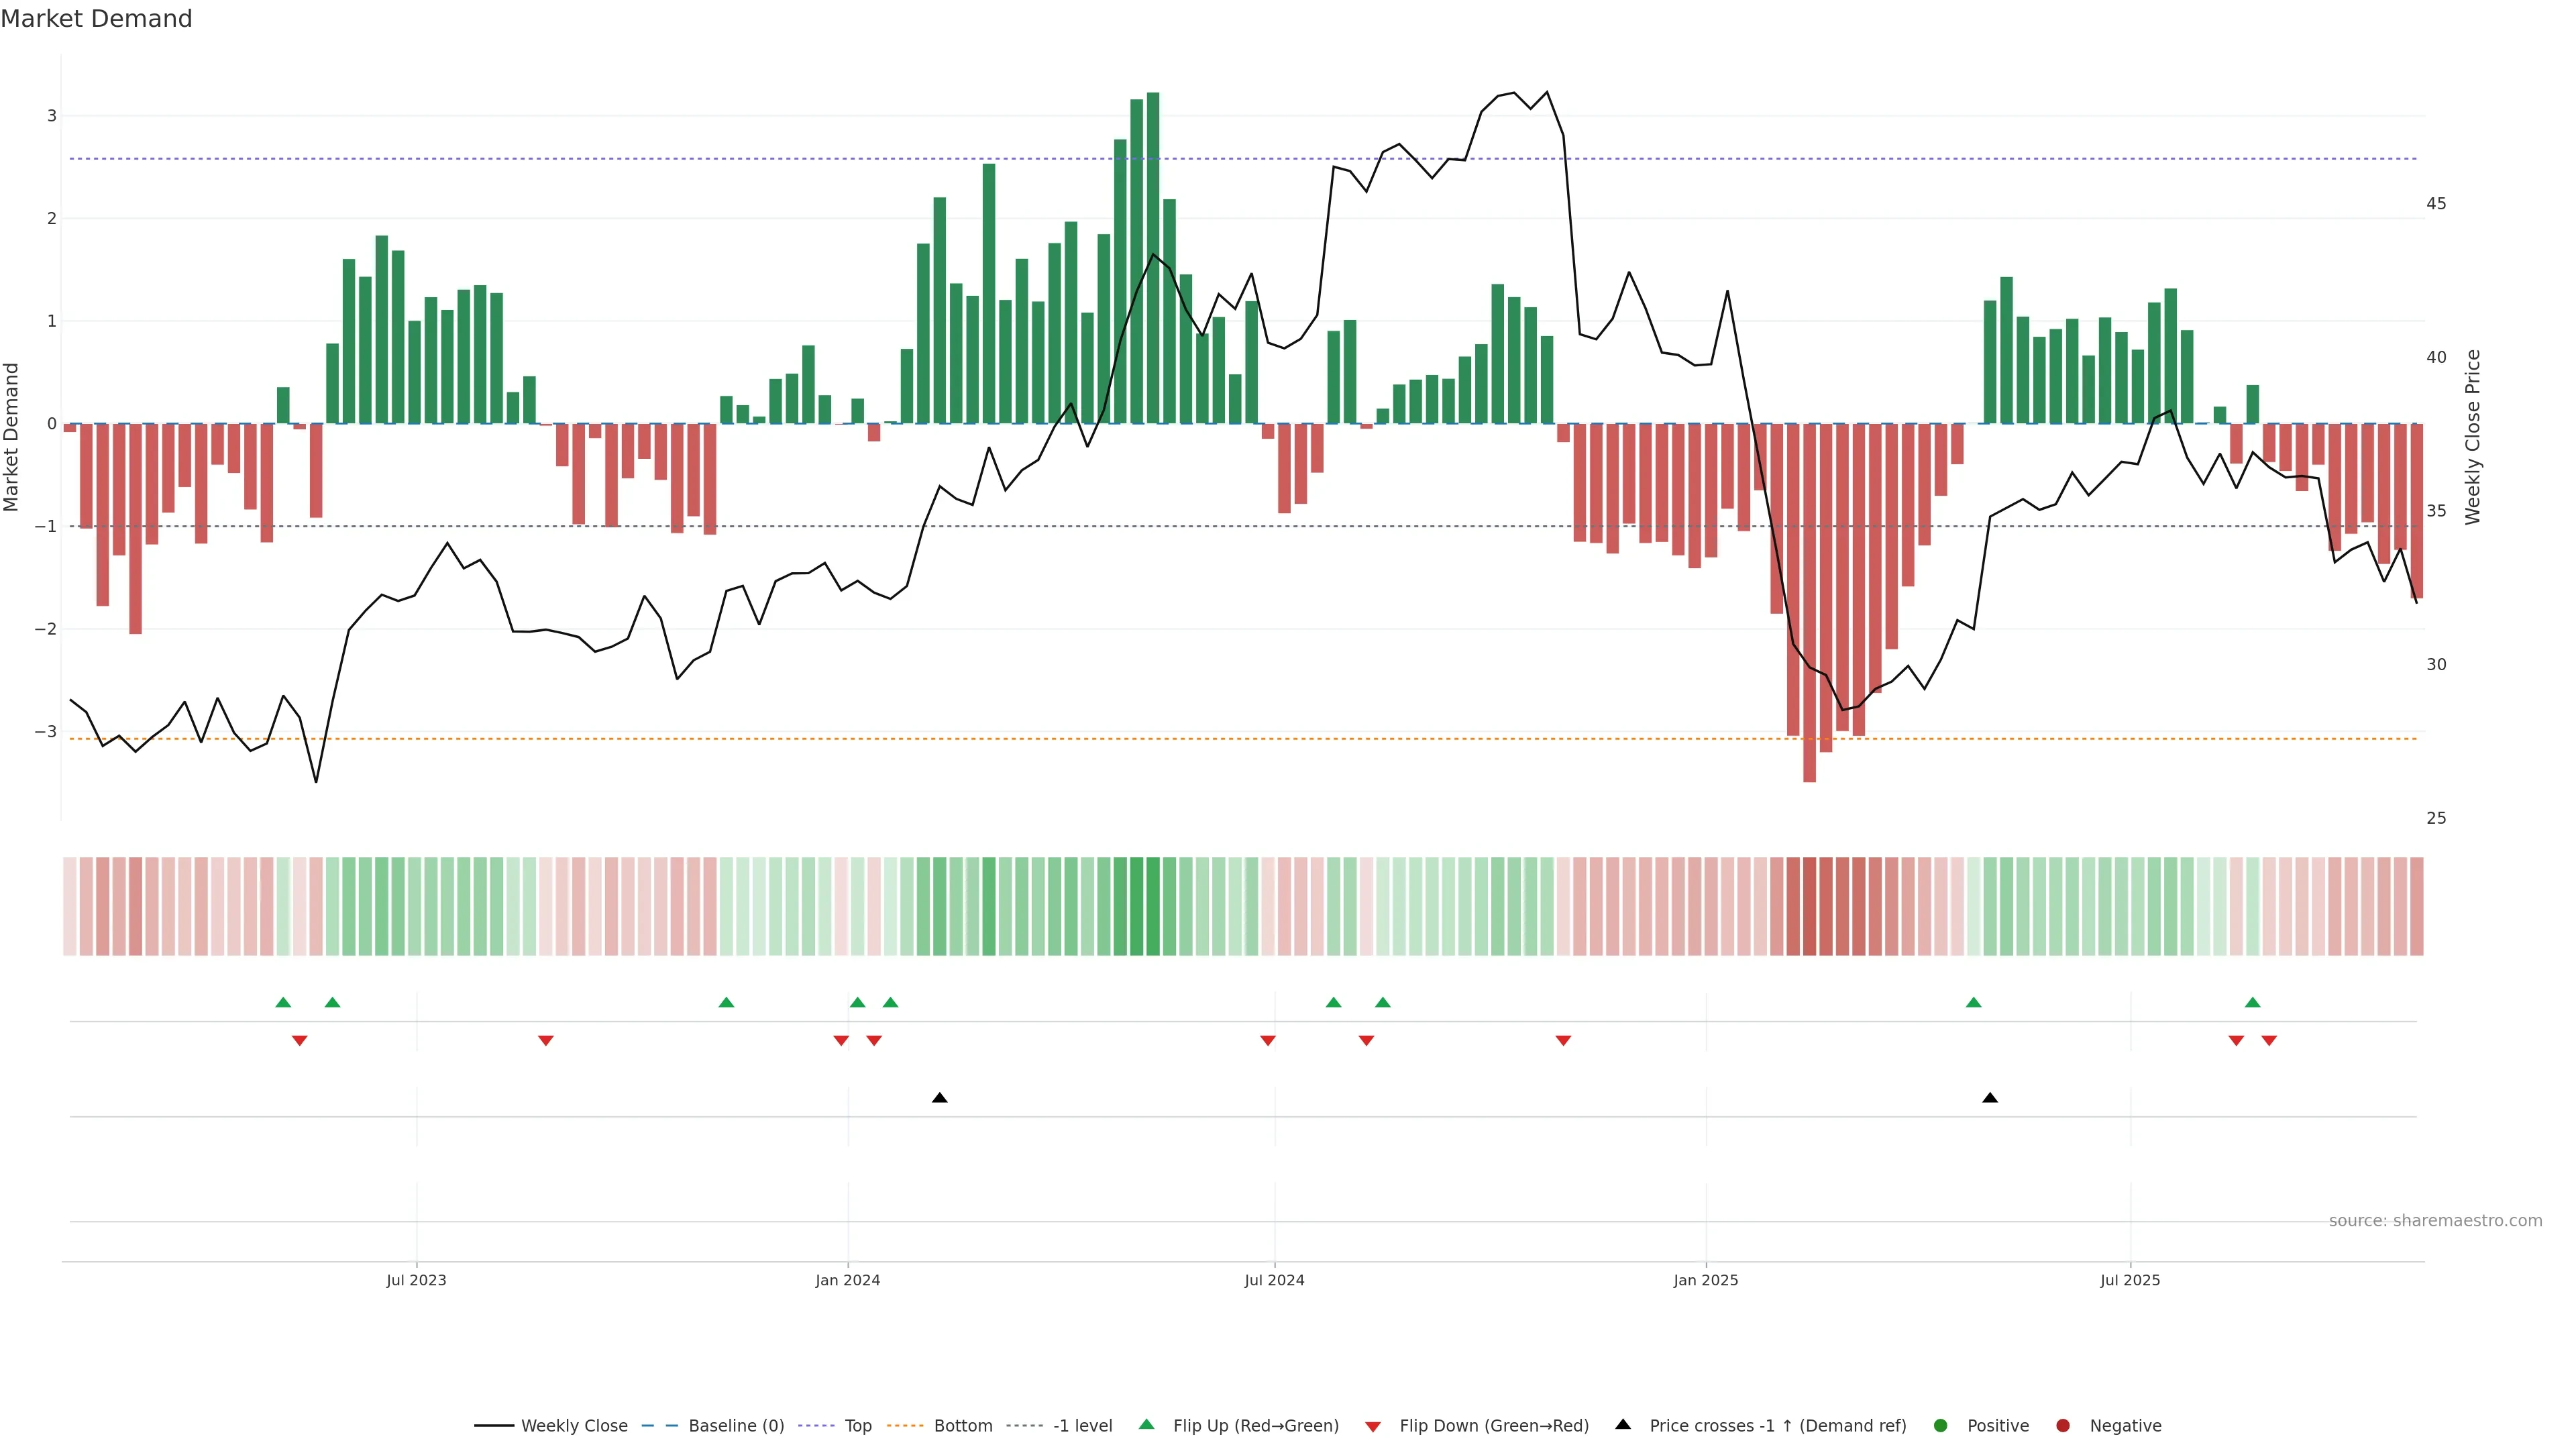Click the Jan 2025 x-axis label
The height and width of the screenshot is (1449, 2576).
pos(1705,1280)
